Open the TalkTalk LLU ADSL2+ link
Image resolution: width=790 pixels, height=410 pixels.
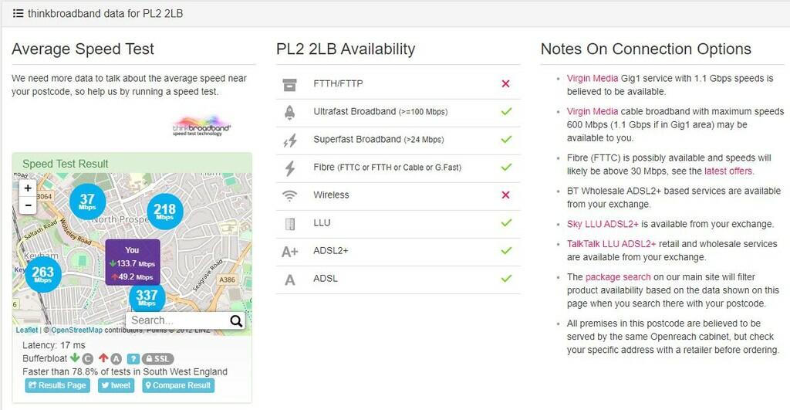(x=611, y=243)
